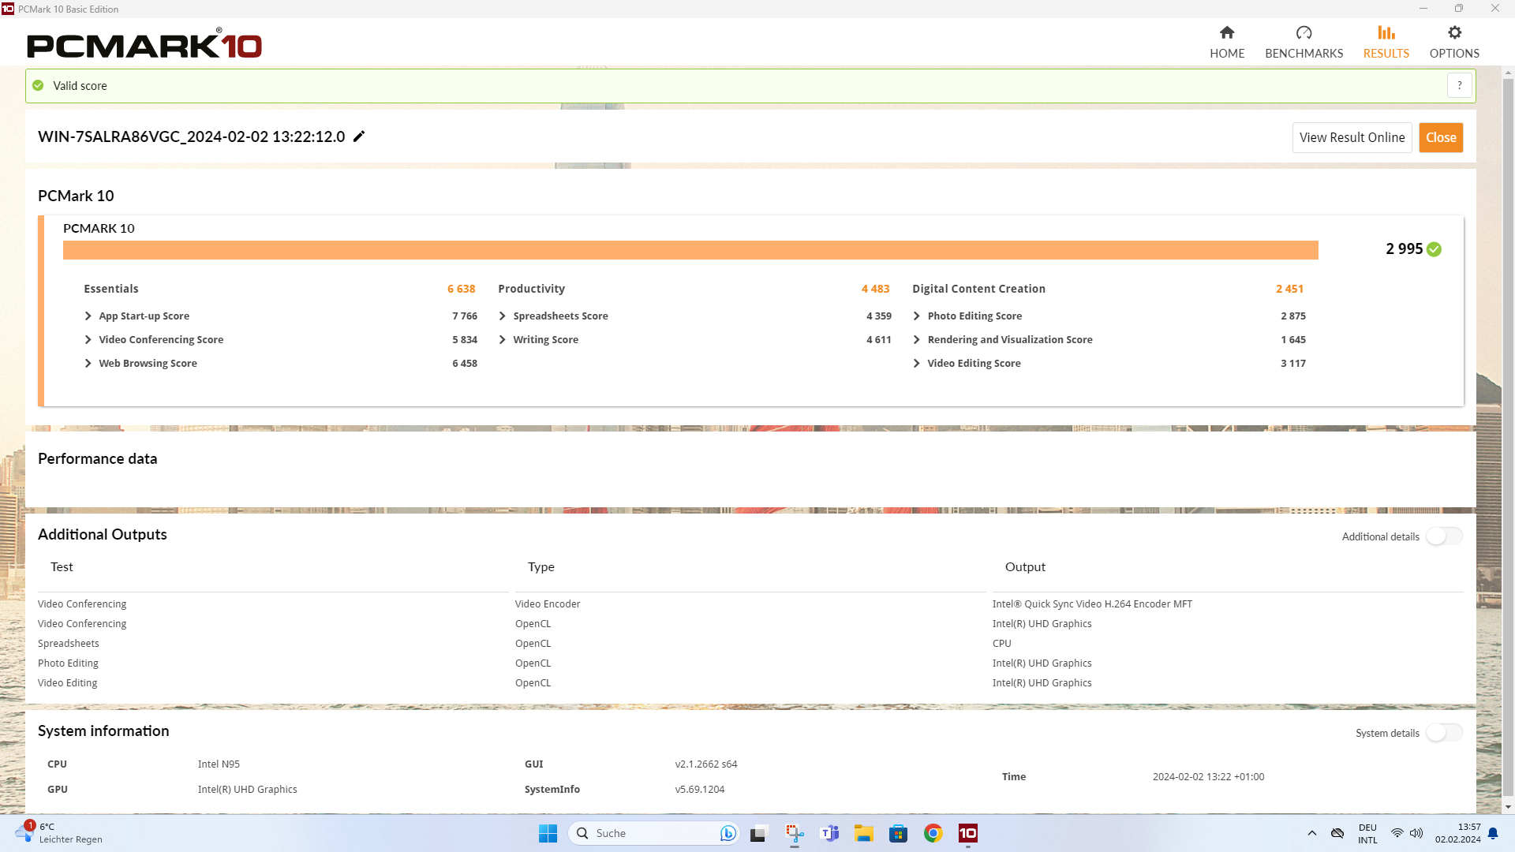Viewport: 1515px width, 852px height.
Task: Open the notification bell icon
Action: point(1493,833)
